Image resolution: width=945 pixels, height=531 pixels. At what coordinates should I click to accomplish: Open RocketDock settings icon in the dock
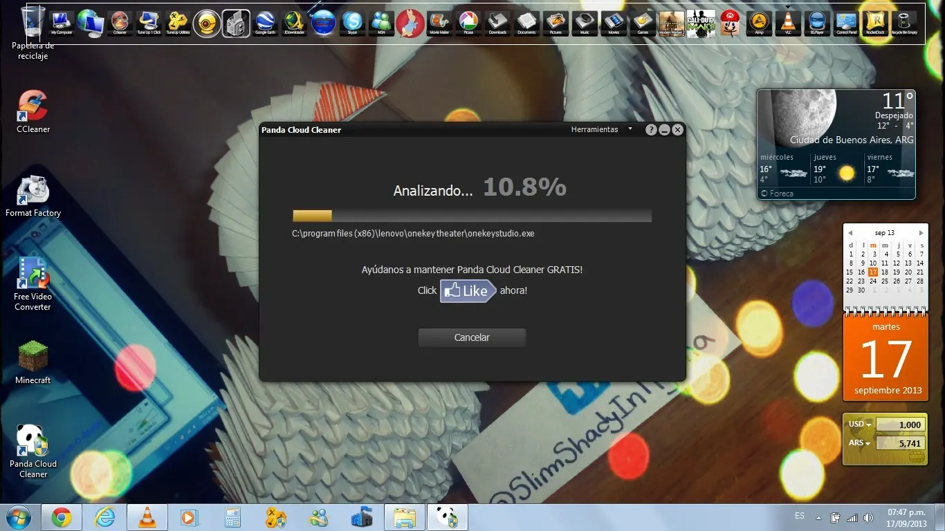875,23
